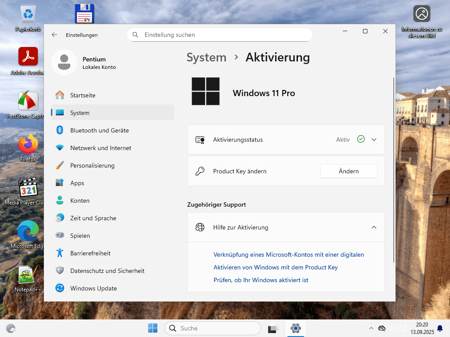Viewport: 450px width, 337px height.
Task: Click the network display tray icon
Action: [x=403, y=328]
